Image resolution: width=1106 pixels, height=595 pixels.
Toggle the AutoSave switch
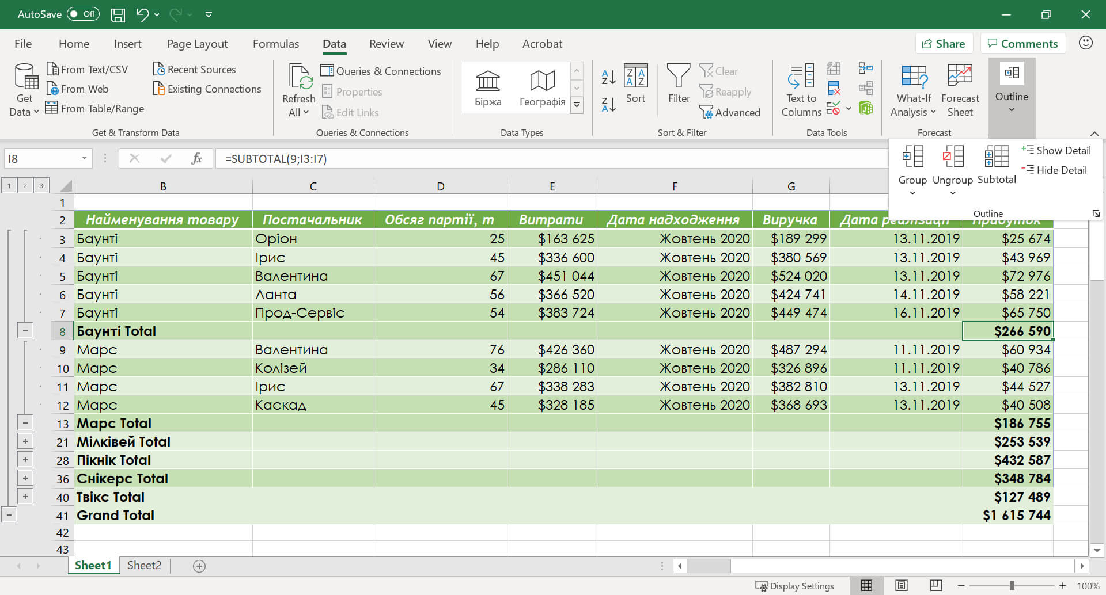pyautogui.click(x=83, y=14)
